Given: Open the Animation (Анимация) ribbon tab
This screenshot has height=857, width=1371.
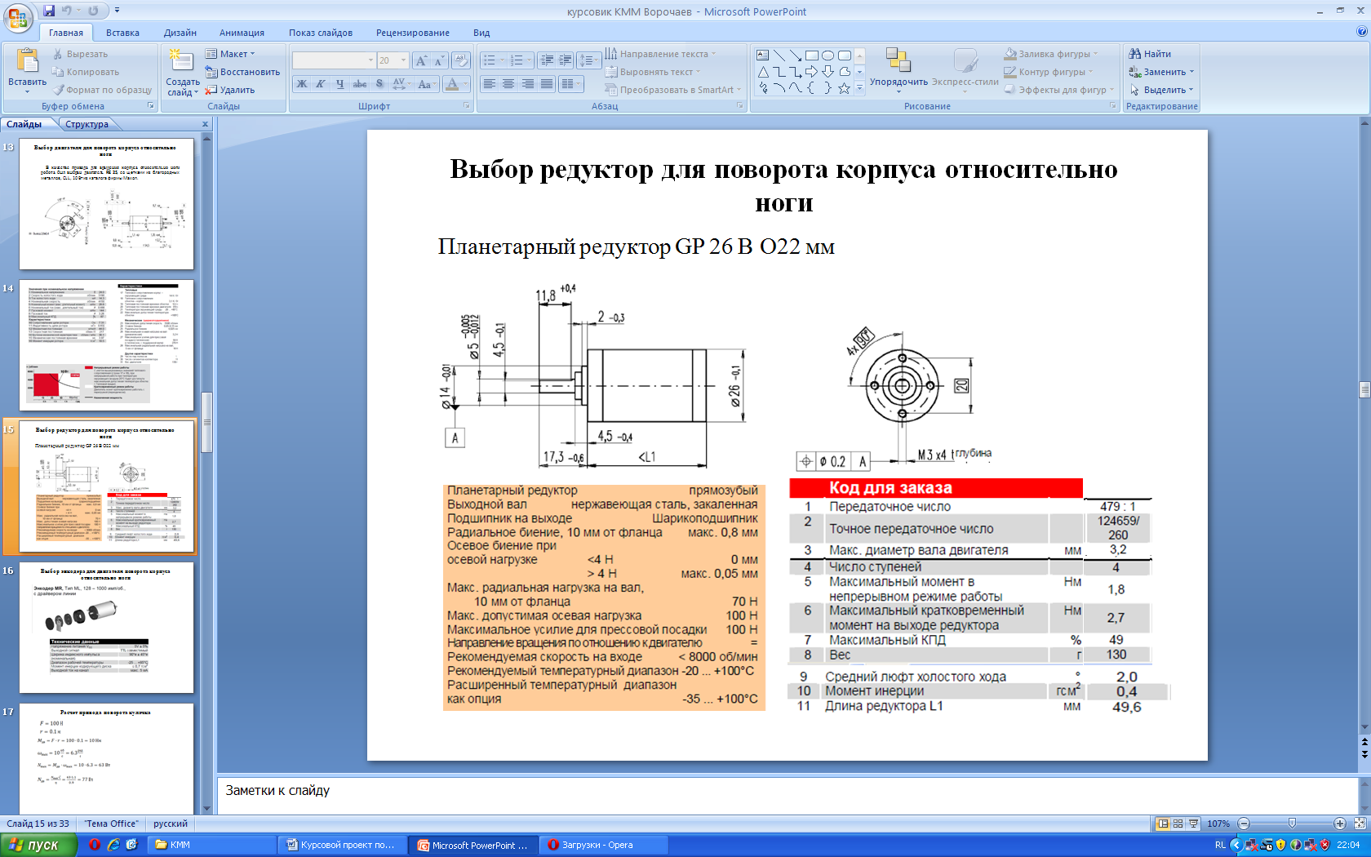Looking at the screenshot, I should 242,33.
